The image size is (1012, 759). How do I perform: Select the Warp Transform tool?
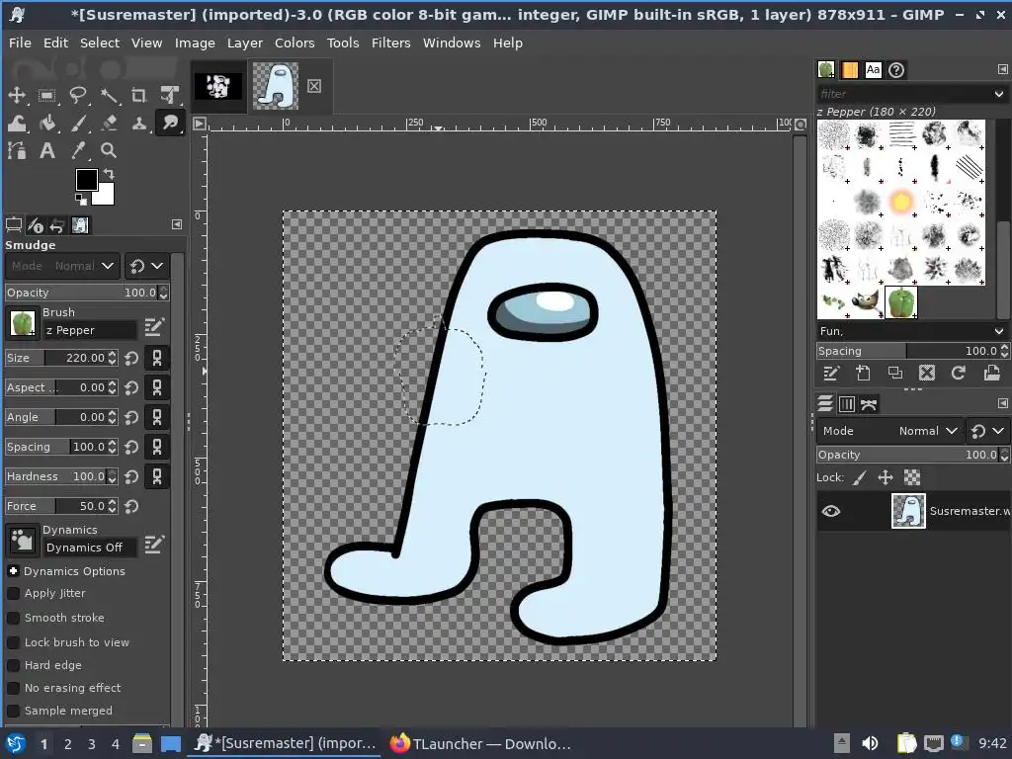pos(16,123)
